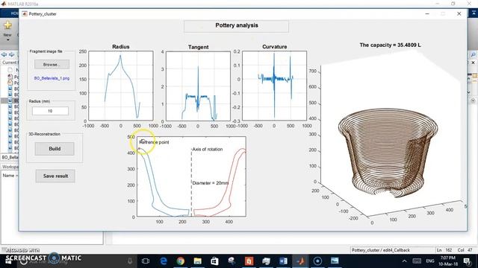This screenshot has width=478, height=268.
Task: Open Microsoft Word from the taskbar
Action: 283,261
